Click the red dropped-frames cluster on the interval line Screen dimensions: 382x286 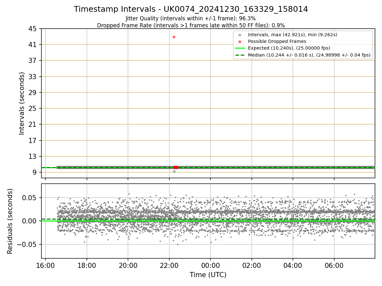coord(175,167)
